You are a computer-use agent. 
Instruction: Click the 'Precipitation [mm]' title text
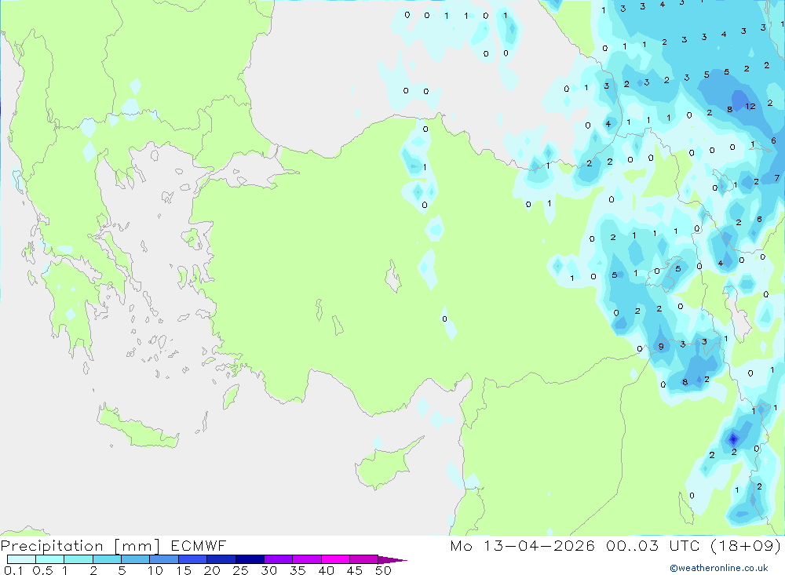click(x=80, y=545)
